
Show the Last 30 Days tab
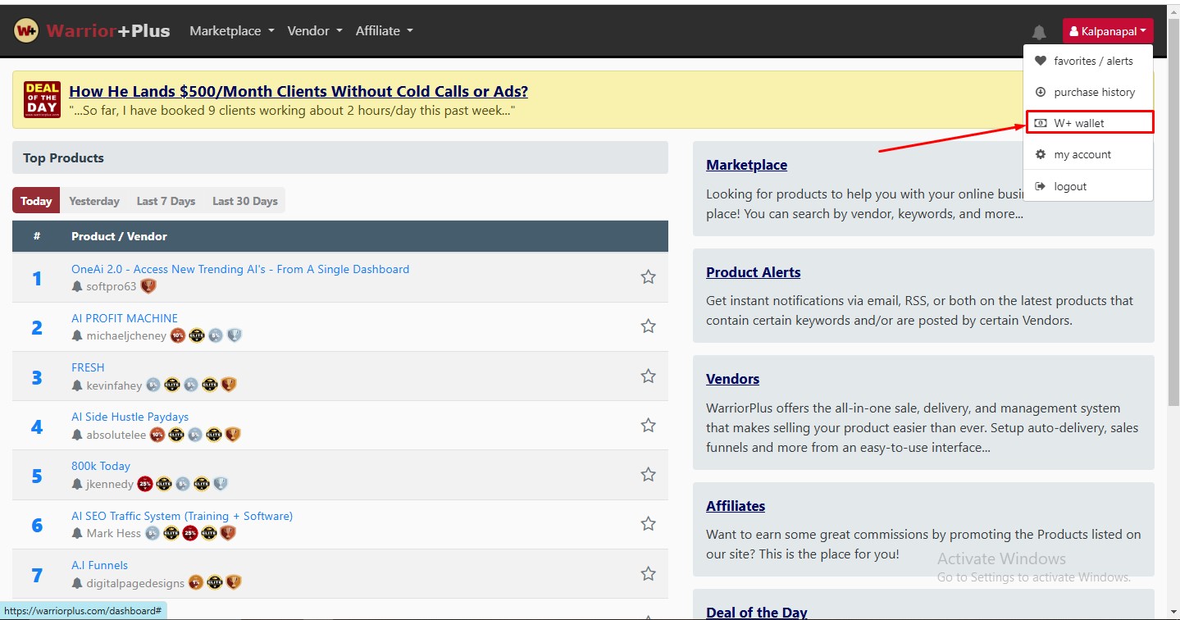[x=244, y=201]
